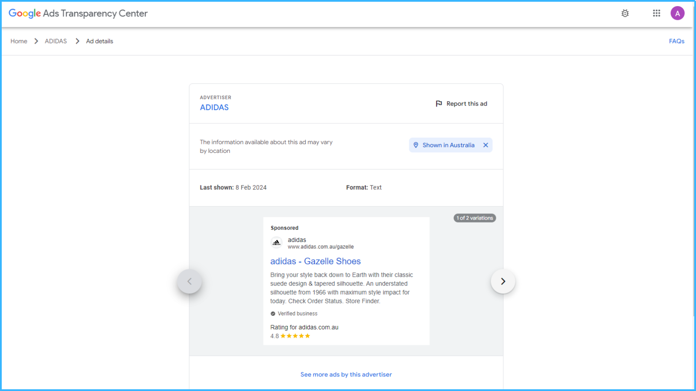Click the Google Ads Transparency Center logo

coord(78,13)
